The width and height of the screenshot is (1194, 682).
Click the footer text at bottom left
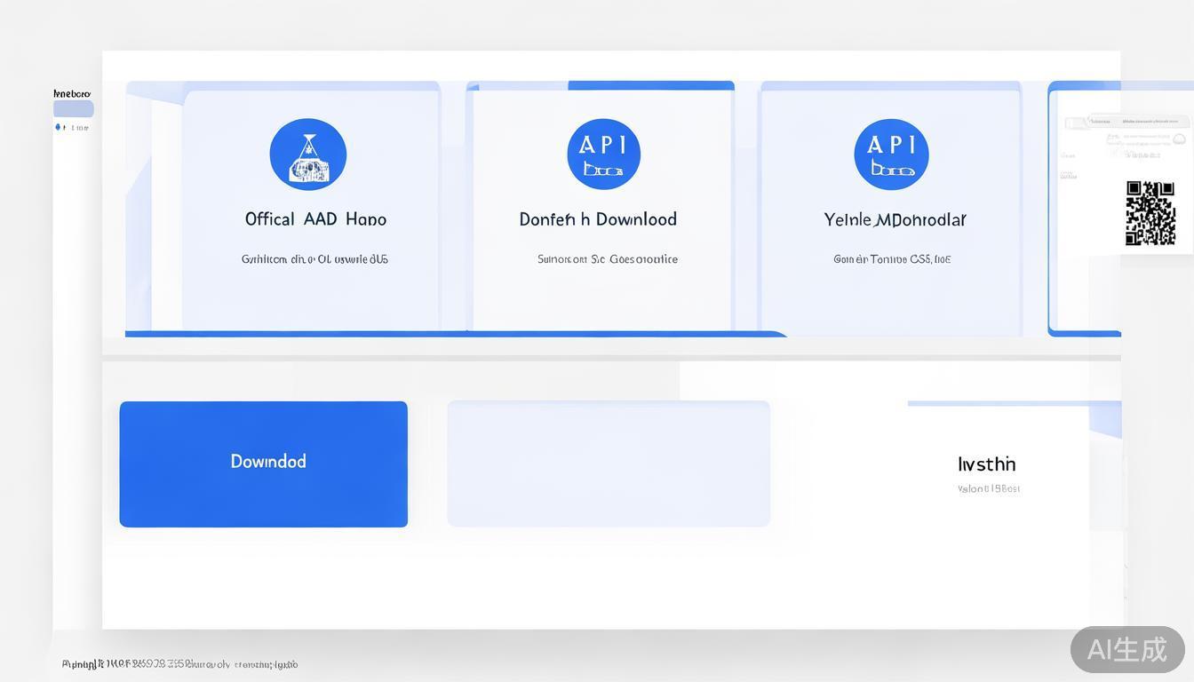tap(179, 664)
